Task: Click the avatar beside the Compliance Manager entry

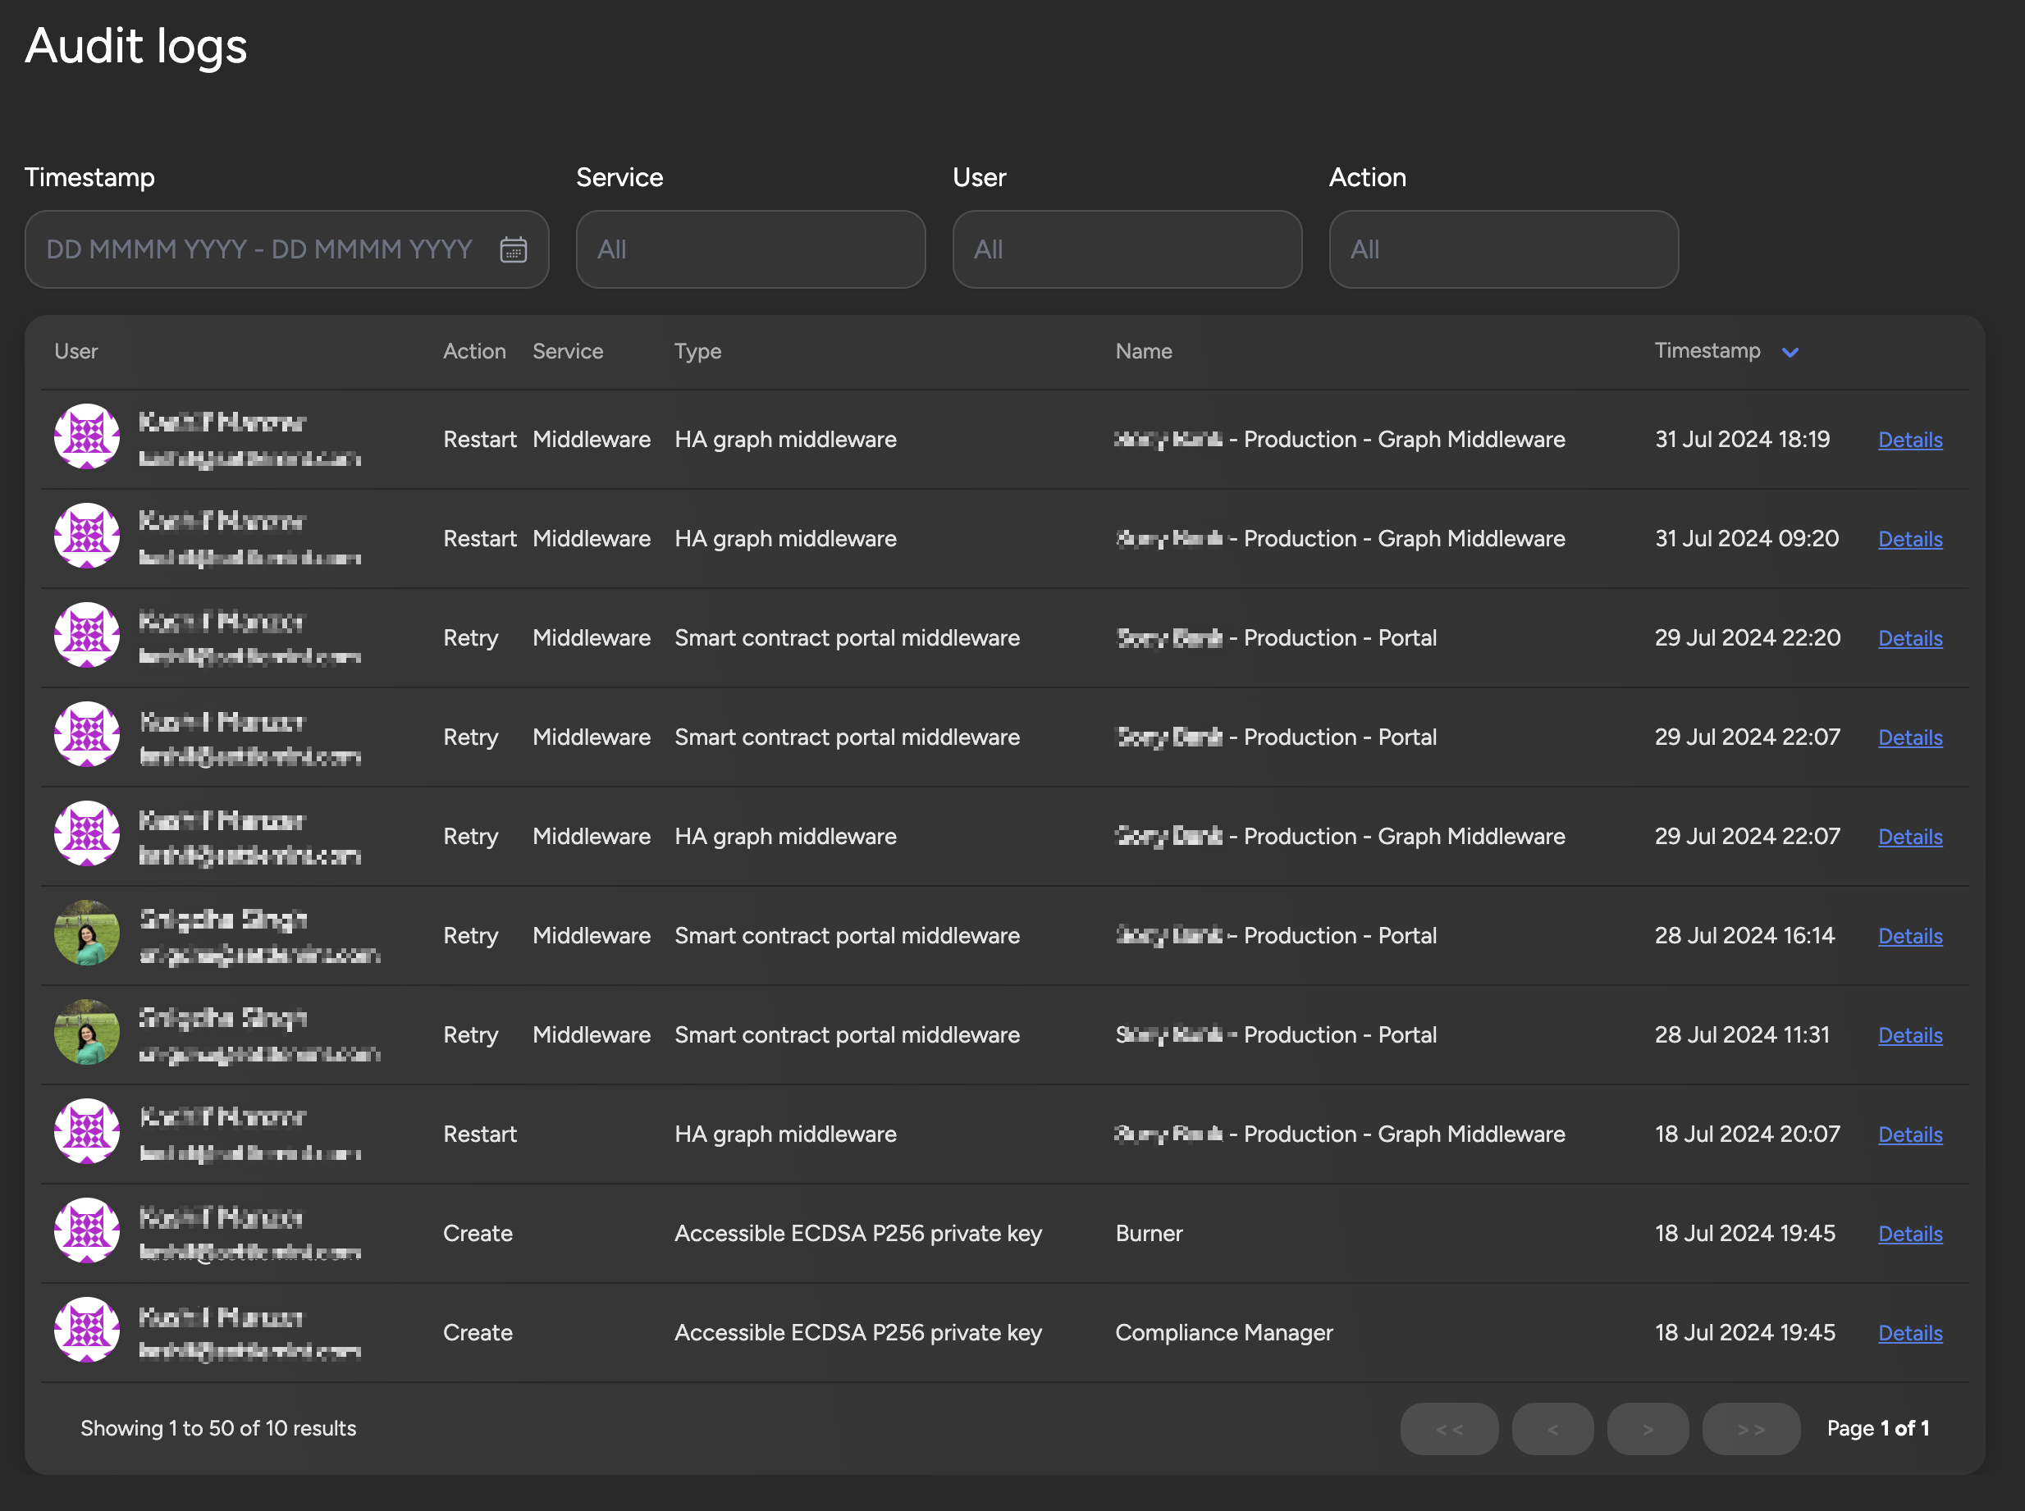Action: coord(87,1331)
